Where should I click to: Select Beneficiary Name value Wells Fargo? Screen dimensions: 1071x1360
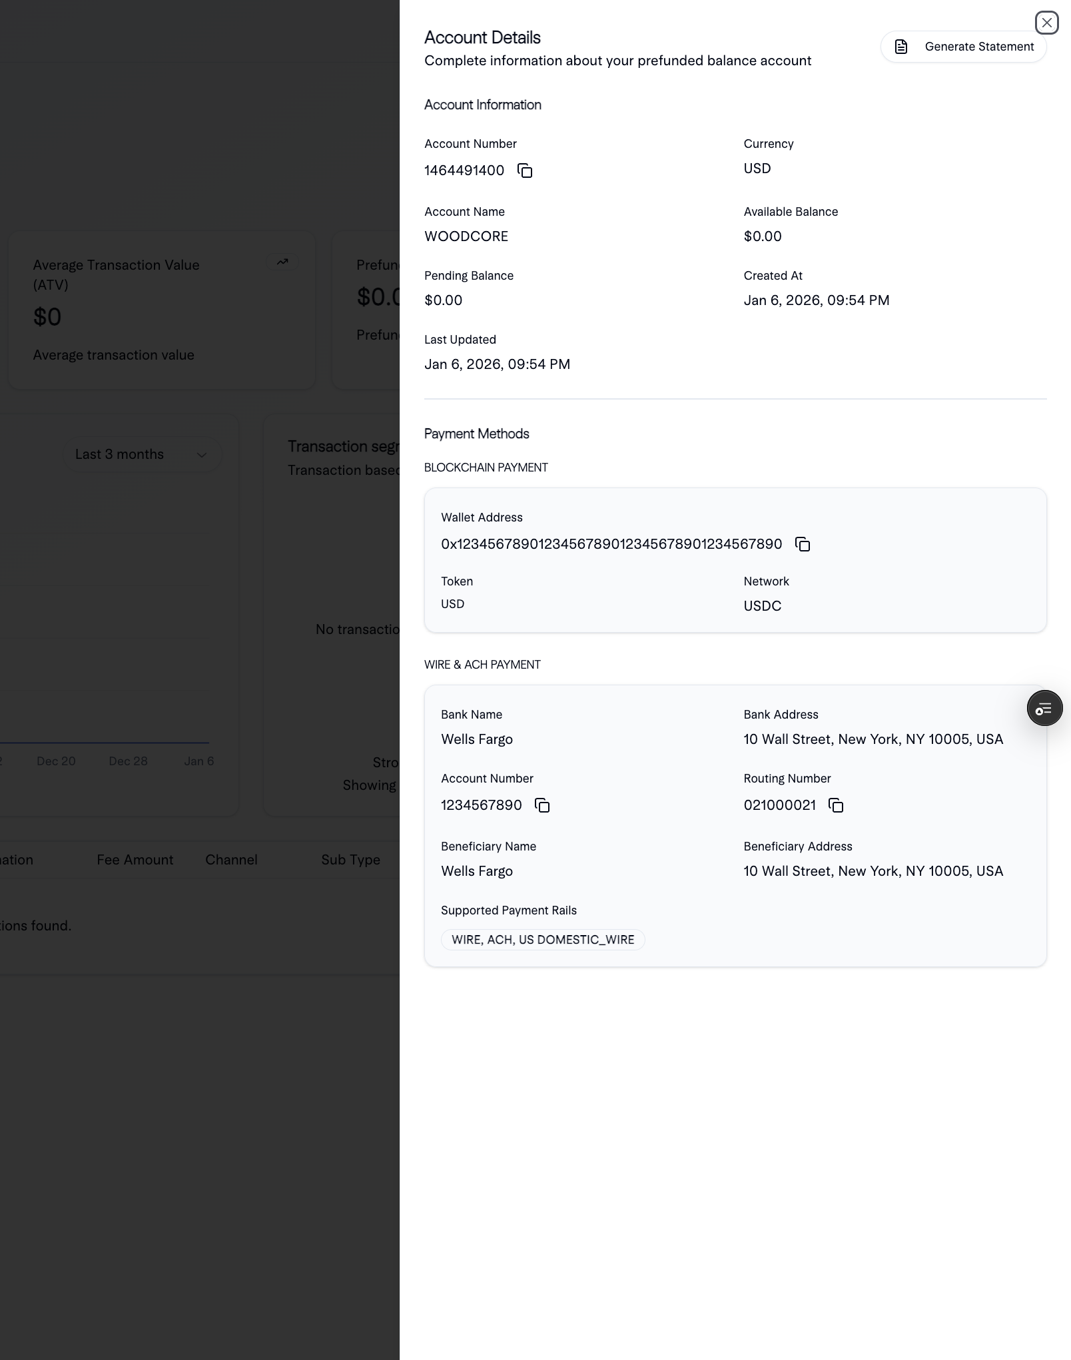477,871
